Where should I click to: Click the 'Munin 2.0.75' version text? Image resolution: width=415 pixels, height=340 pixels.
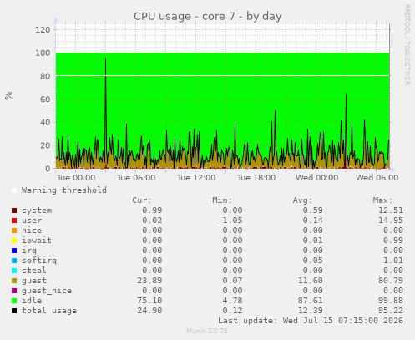coord(207,331)
